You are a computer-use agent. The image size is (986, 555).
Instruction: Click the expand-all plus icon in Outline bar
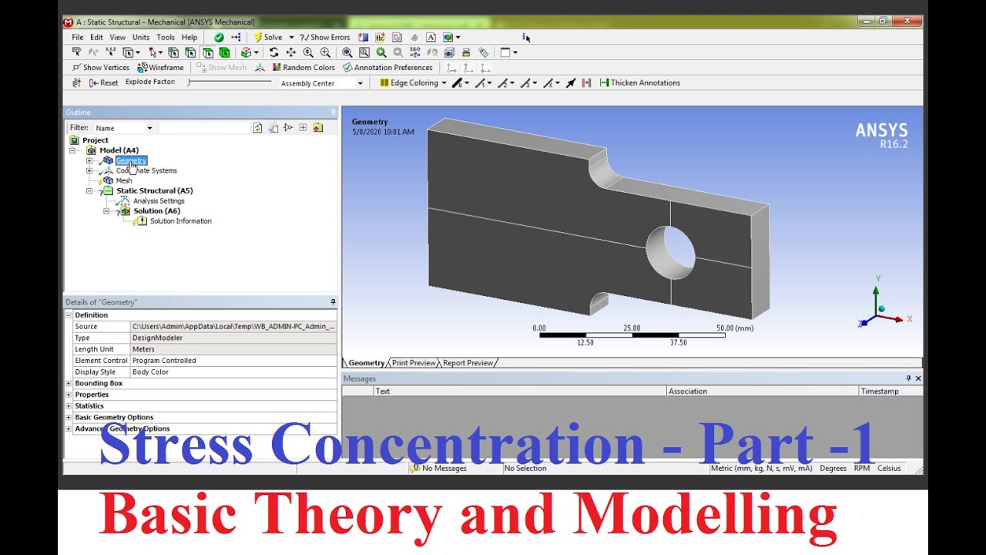303,128
